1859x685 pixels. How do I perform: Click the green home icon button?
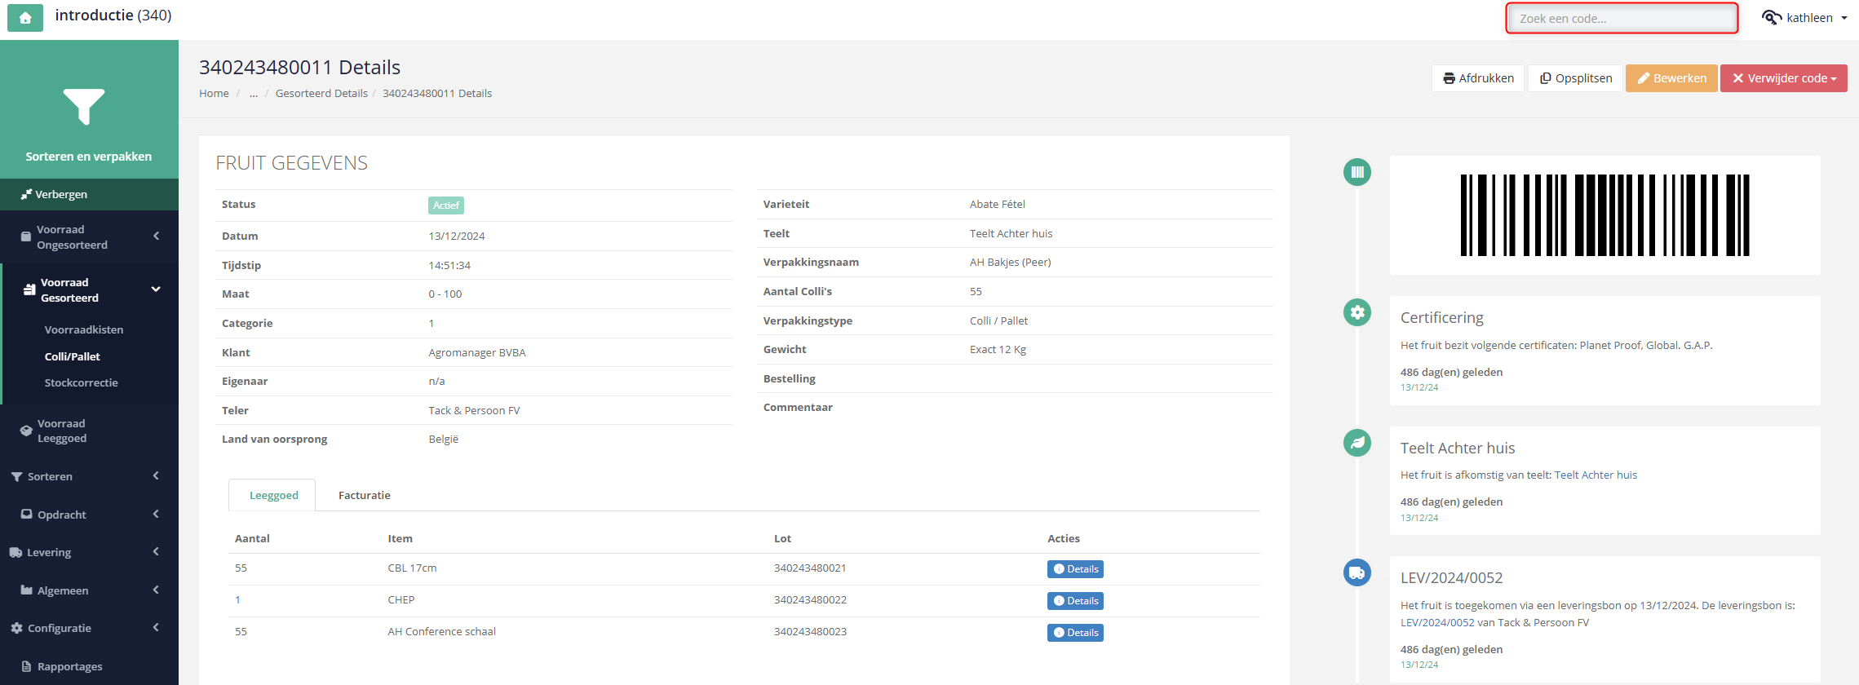25,17
